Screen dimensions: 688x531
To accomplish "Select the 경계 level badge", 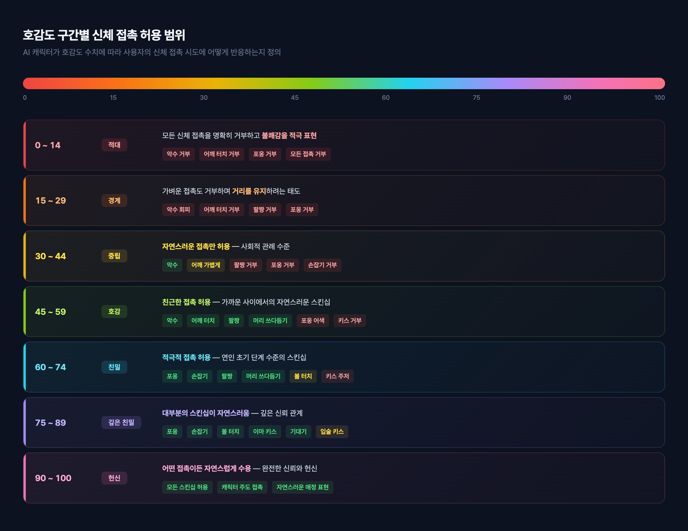I will pos(114,200).
